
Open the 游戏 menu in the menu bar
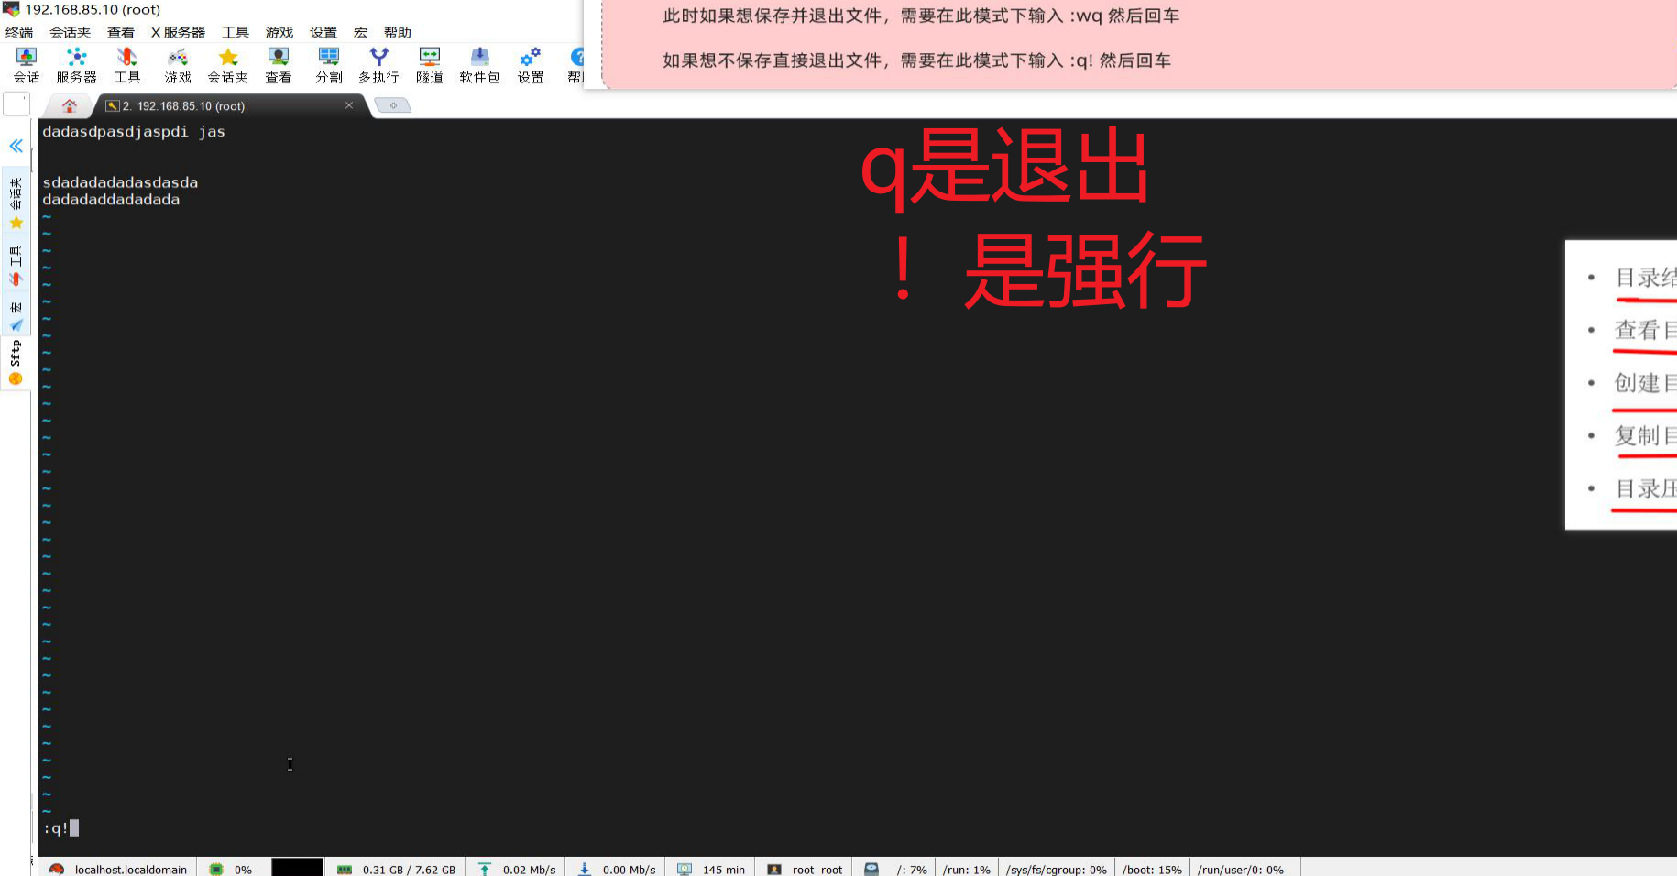279,32
